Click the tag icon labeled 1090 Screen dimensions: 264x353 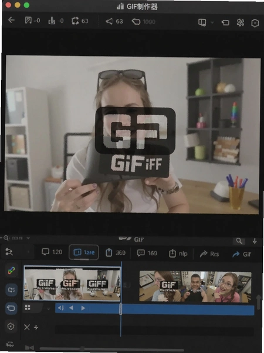tap(136, 22)
